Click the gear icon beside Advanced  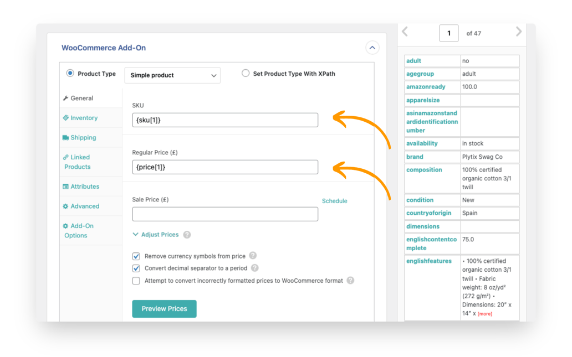[x=66, y=206]
